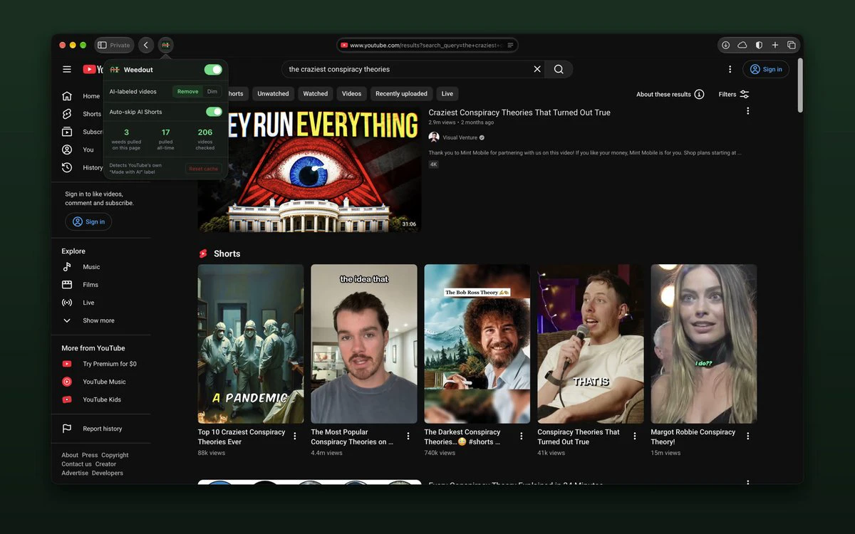
Task: Open the A PANDEMIC short thumbnail
Action: coord(251,344)
